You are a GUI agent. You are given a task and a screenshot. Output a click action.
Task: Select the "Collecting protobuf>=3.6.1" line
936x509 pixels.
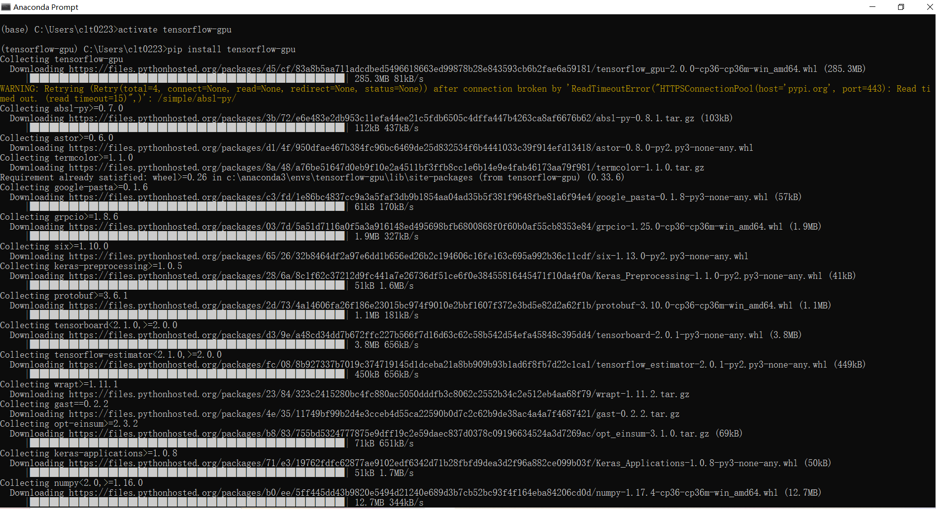(64, 296)
